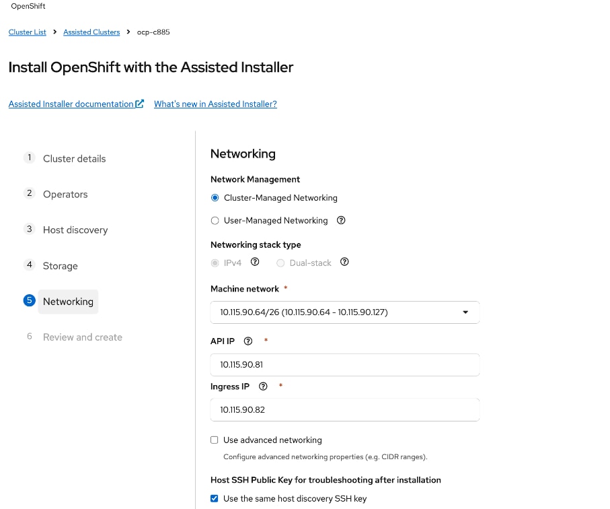Click the external link icon after Assisted Installer documentation

(140, 103)
